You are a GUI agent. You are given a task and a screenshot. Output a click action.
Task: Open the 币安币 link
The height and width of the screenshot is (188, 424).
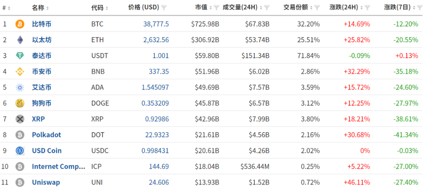pyautogui.click(x=42, y=72)
